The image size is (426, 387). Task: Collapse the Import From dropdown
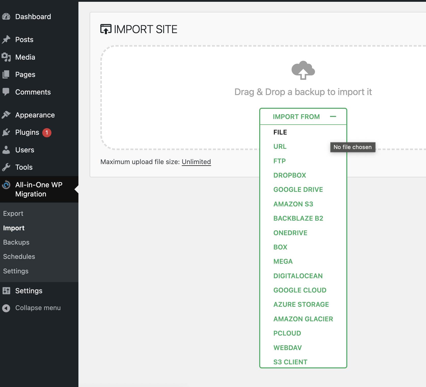pos(296,117)
